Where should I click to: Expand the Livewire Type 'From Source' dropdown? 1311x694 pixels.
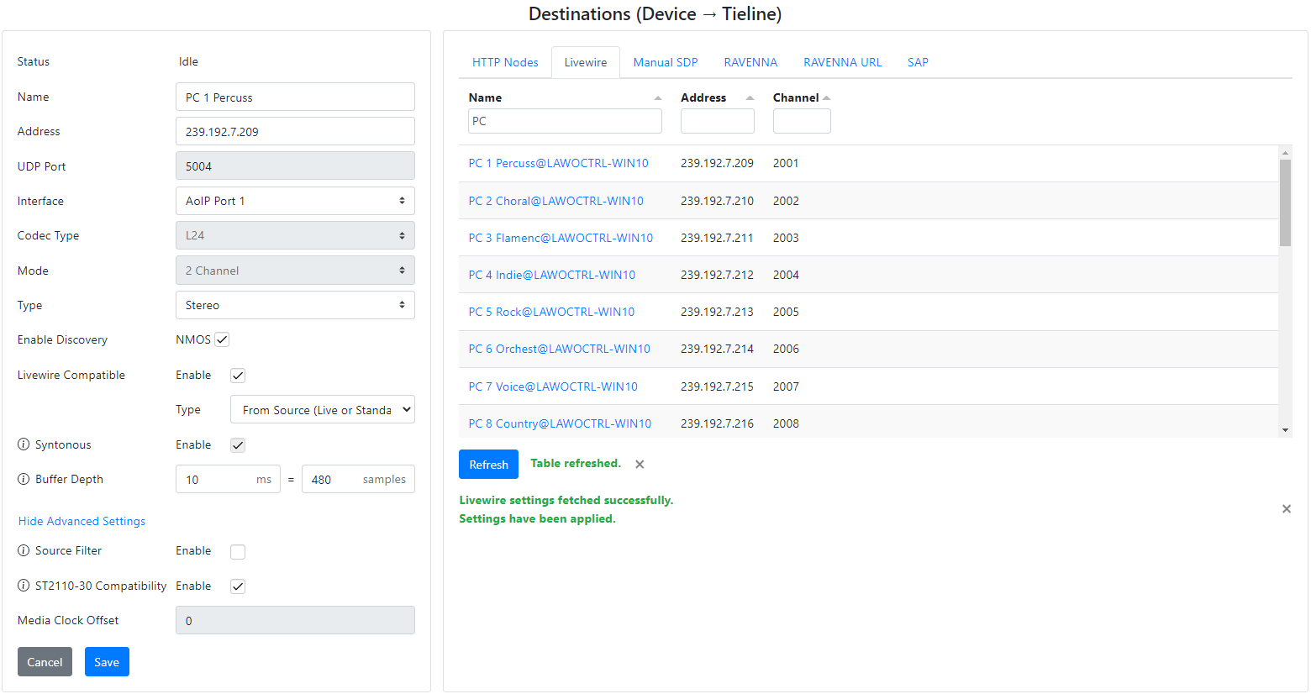(322, 410)
